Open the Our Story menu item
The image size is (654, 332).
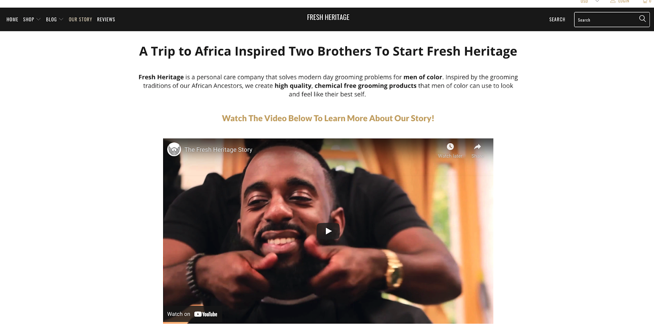(x=81, y=19)
